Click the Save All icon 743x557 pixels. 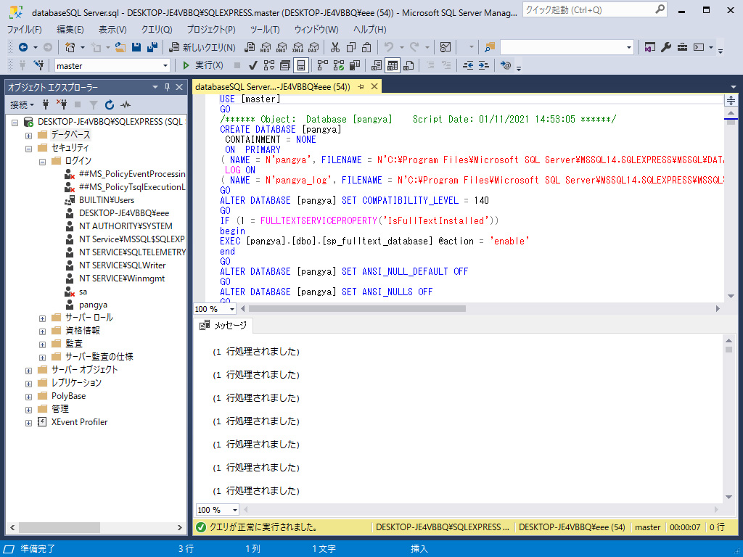tap(152, 47)
